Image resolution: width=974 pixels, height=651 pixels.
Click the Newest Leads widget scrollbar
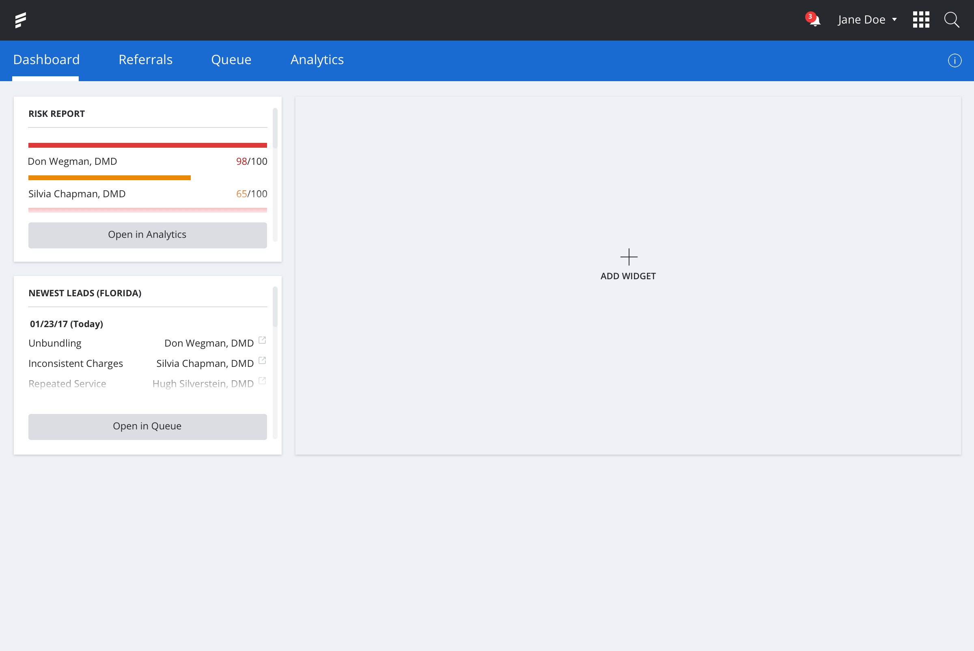275,307
